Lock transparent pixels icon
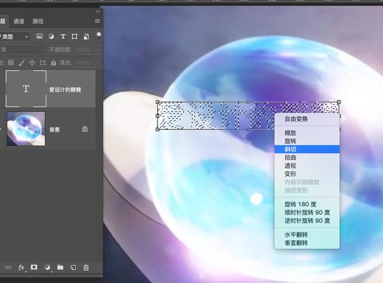 pyautogui.click(x=11, y=63)
